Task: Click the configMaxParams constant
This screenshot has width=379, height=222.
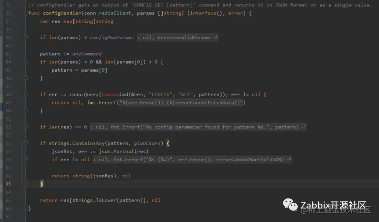Action: click(112, 38)
